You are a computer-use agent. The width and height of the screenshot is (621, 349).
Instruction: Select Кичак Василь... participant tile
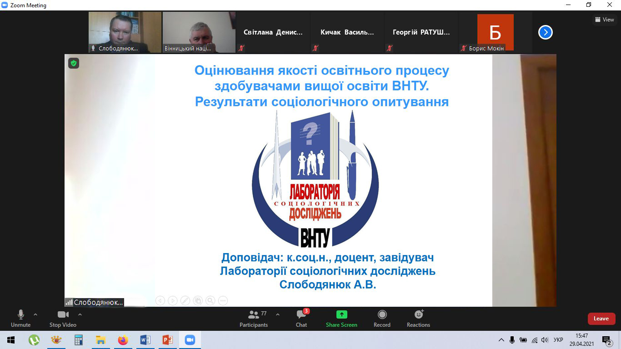[x=347, y=32]
